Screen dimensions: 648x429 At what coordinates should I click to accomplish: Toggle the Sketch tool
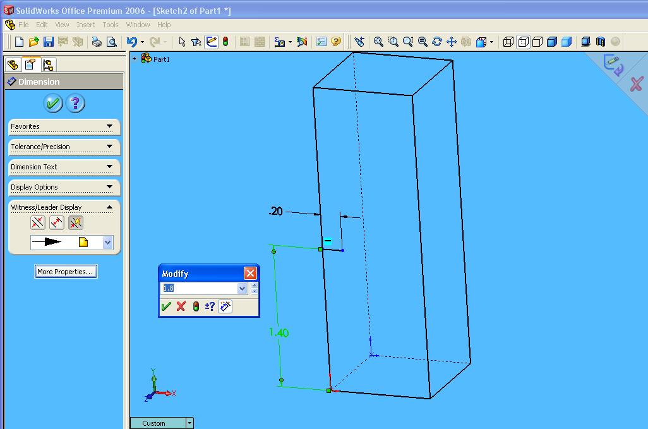click(212, 42)
